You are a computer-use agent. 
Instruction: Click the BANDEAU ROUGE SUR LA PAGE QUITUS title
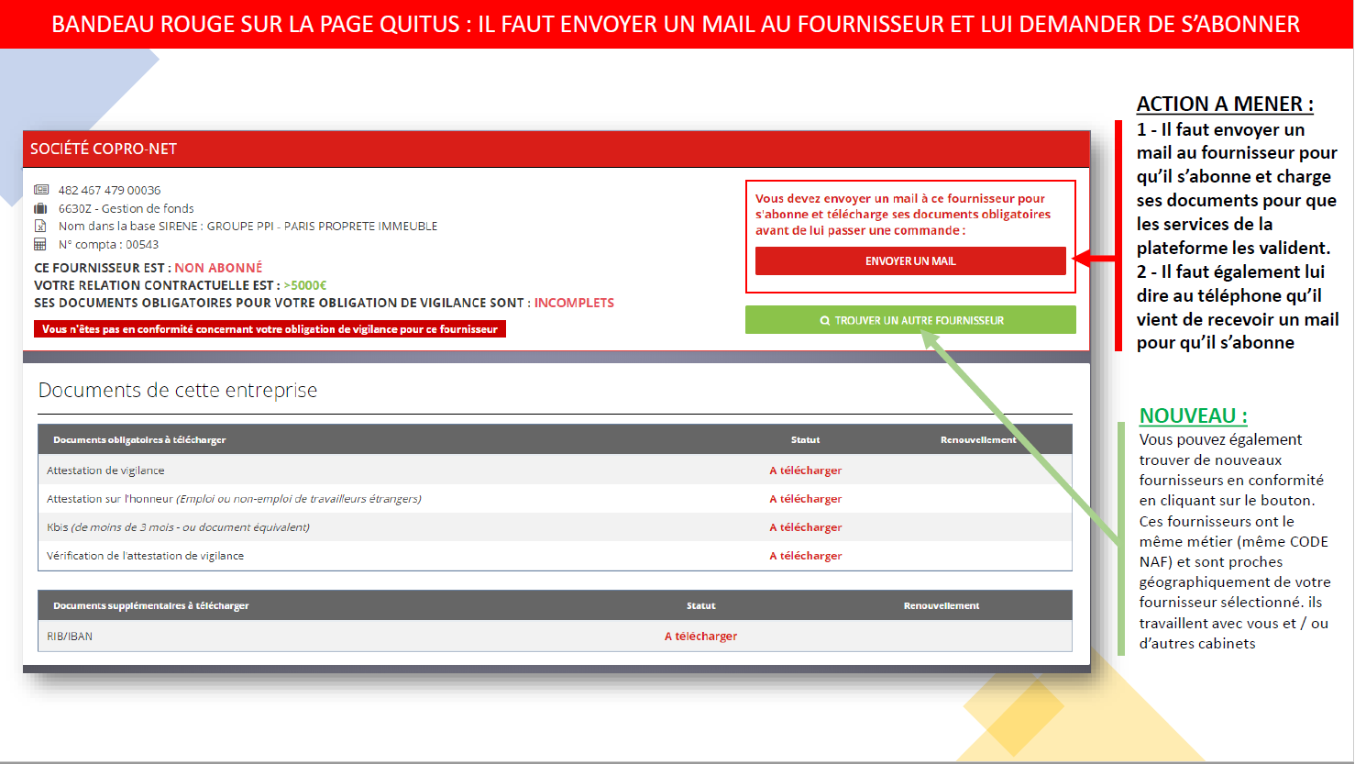point(676,24)
